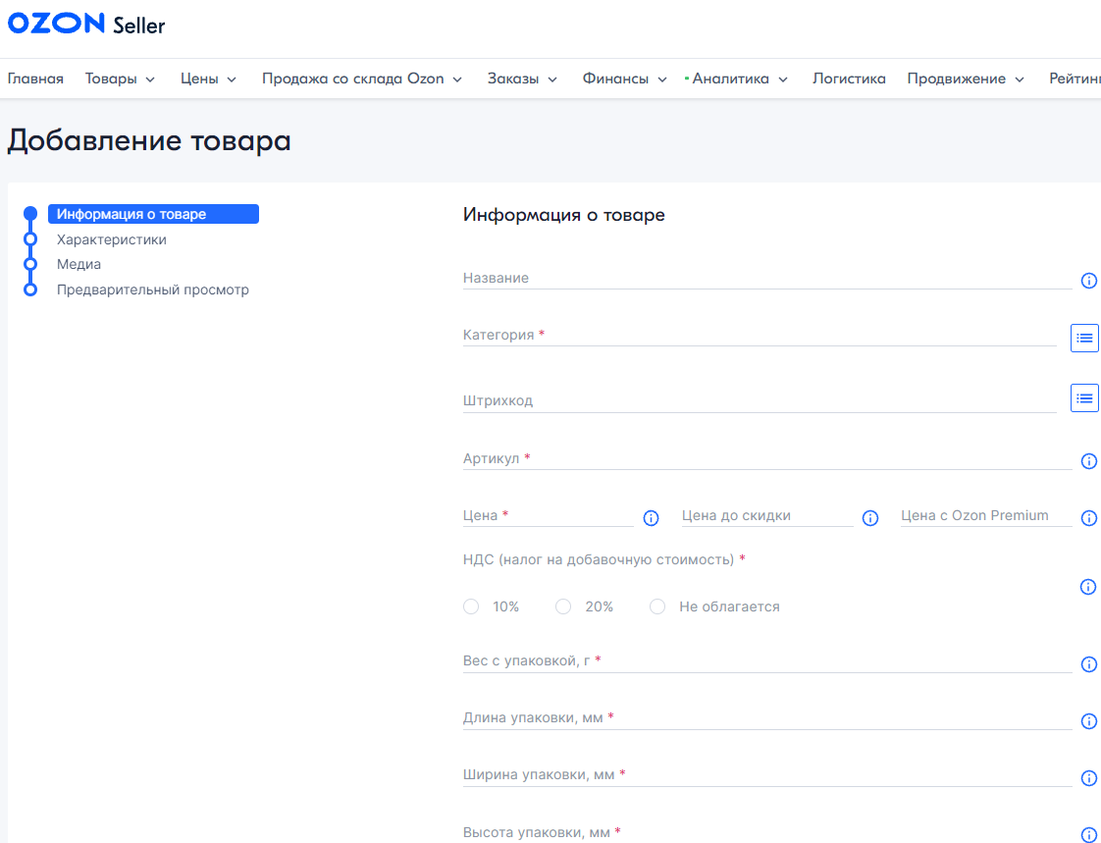Click info icon next to Название field
This screenshot has height=843, width=1101.
point(1088,281)
